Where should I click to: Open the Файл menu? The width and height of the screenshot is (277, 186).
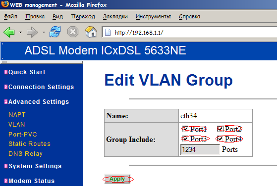(10, 16)
